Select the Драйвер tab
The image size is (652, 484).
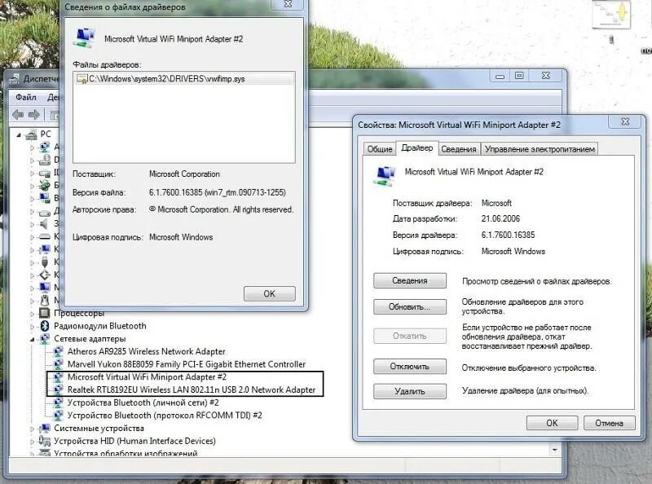click(417, 148)
